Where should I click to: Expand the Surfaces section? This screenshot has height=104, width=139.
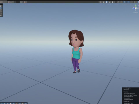[123, 90]
